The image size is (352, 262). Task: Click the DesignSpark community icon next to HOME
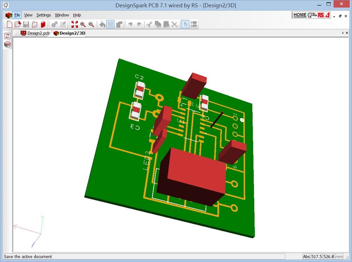(x=310, y=15)
